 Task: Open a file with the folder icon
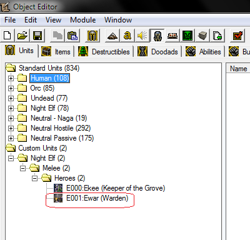22,36
